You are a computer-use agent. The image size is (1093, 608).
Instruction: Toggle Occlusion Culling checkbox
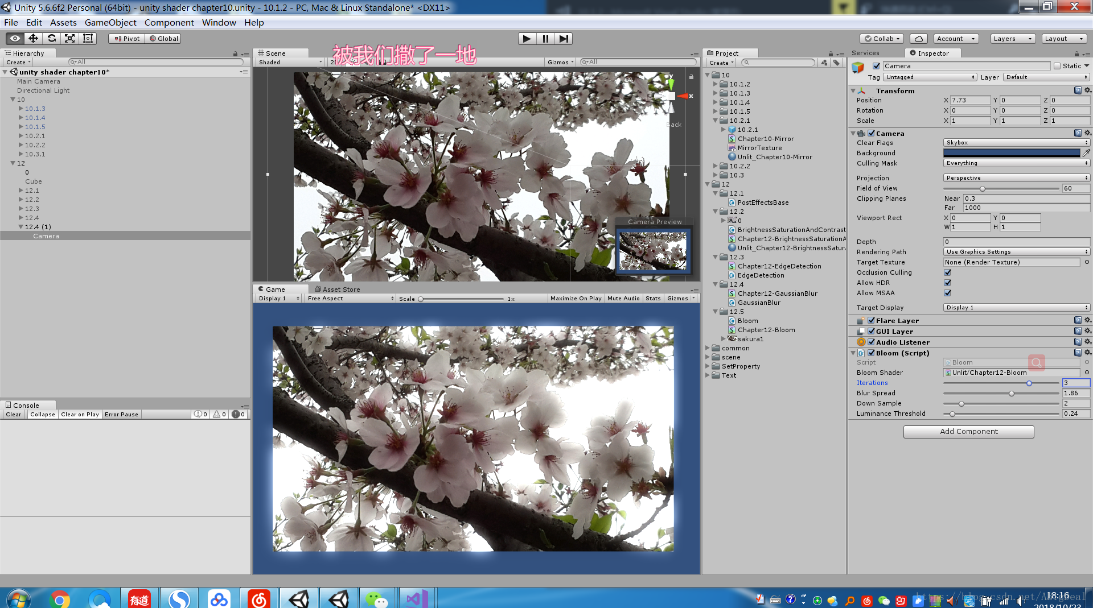click(x=947, y=272)
